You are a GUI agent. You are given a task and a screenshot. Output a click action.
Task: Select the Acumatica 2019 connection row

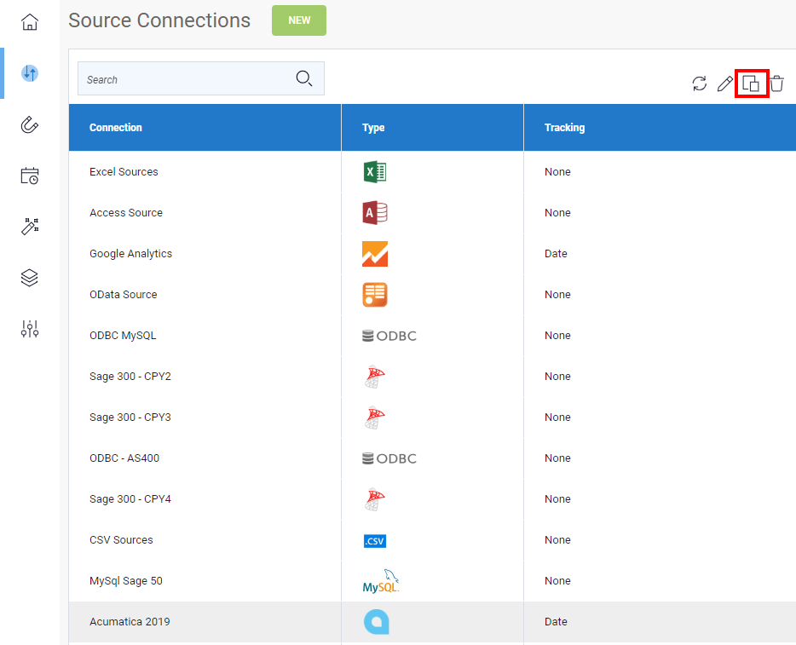(433, 622)
